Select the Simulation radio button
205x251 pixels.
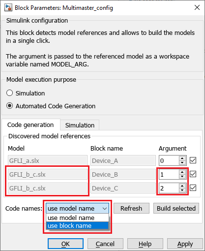[x=9, y=93]
